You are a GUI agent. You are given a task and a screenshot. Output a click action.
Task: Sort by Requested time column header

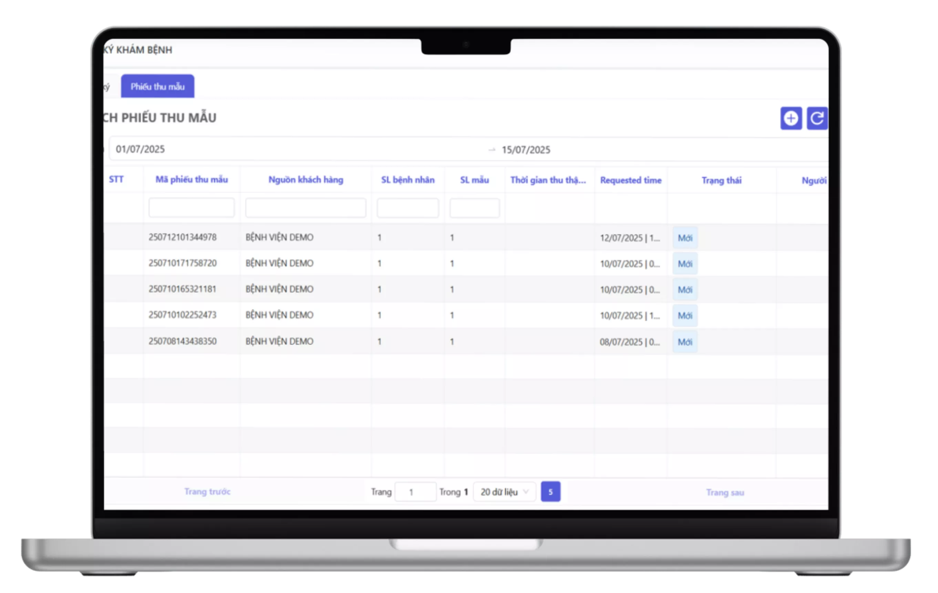pyautogui.click(x=631, y=181)
